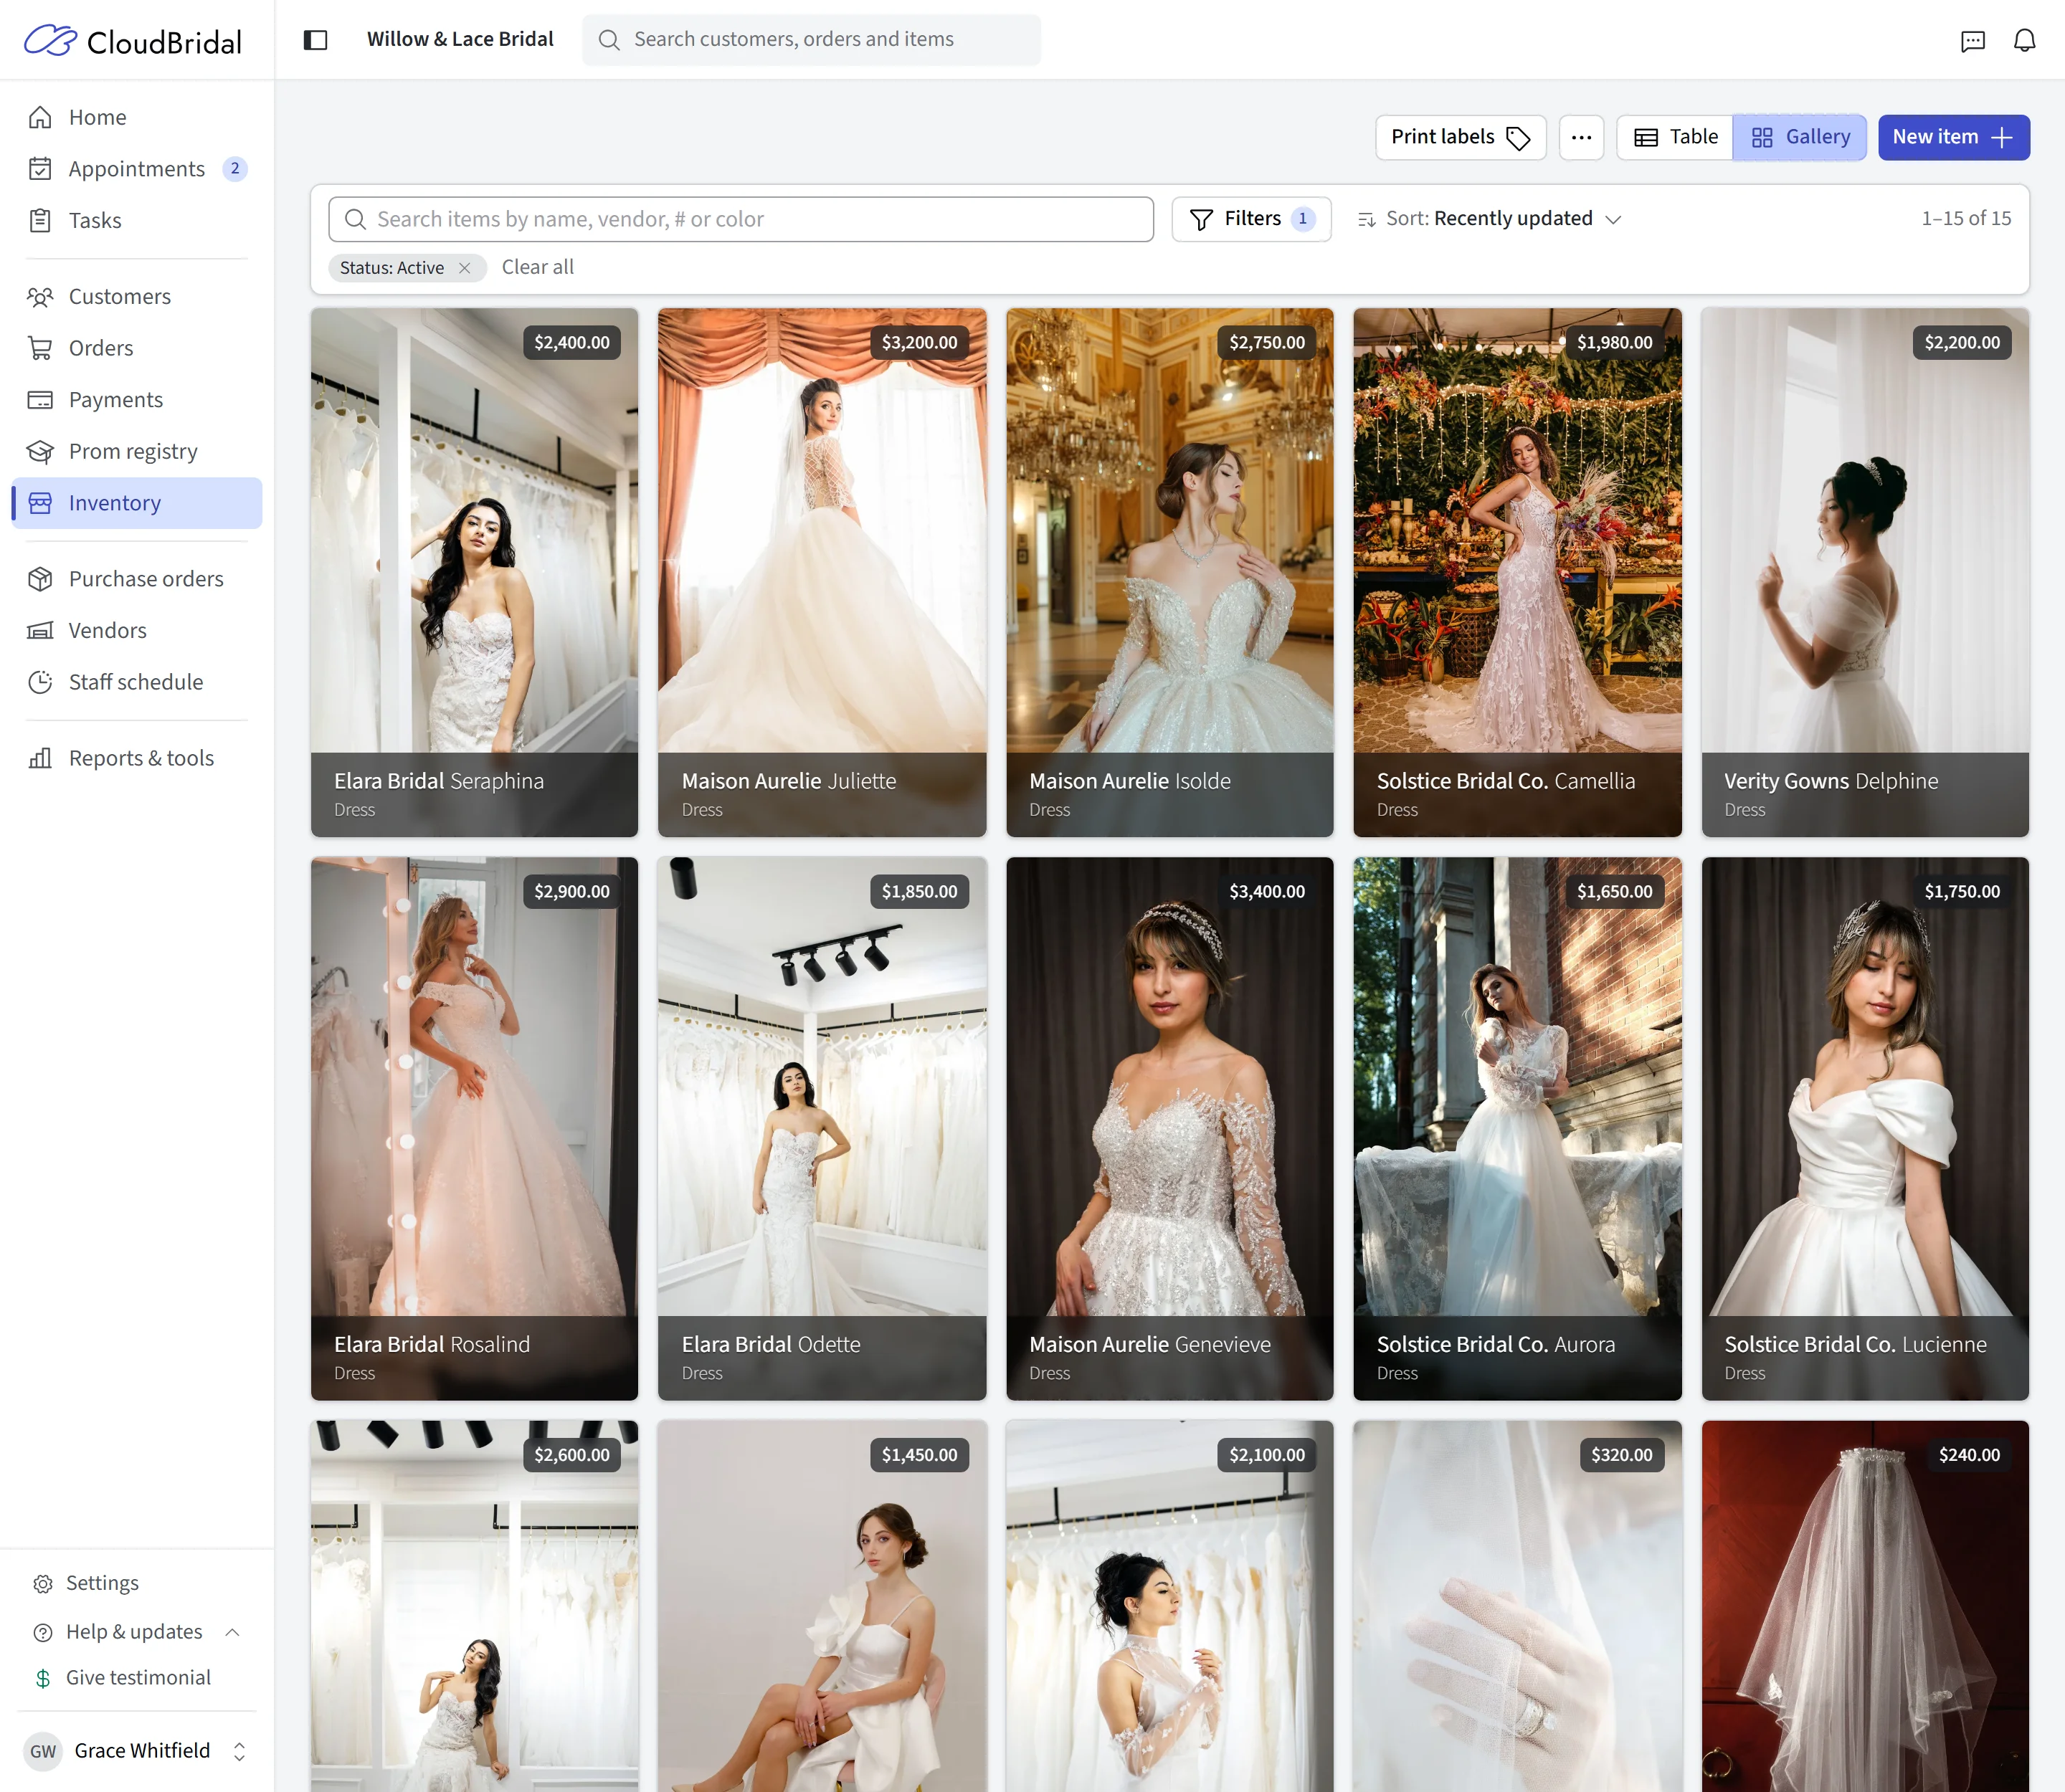Switch to Table view
The width and height of the screenshot is (2065, 1792).
1676,137
